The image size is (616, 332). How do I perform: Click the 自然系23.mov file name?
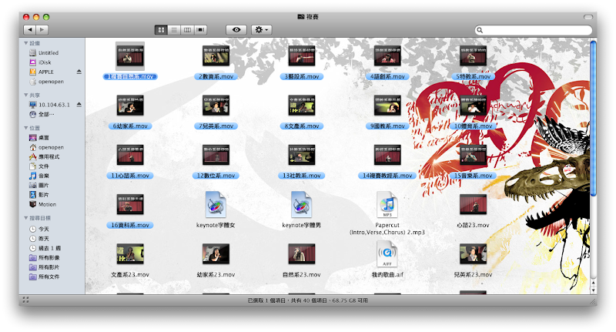[301, 275]
